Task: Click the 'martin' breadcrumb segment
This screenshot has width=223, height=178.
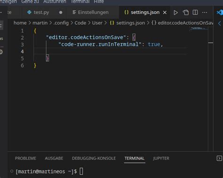Action: [40, 23]
